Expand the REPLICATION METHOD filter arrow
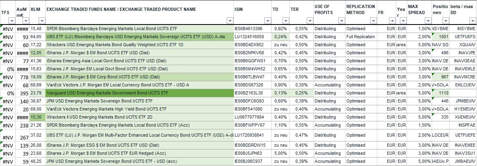 pyautogui.click(x=372, y=21)
